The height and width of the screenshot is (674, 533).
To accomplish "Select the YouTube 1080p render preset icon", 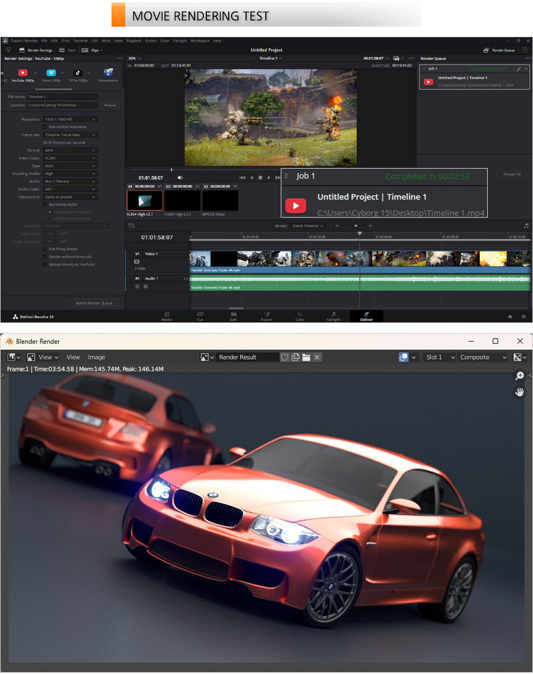I will point(22,73).
